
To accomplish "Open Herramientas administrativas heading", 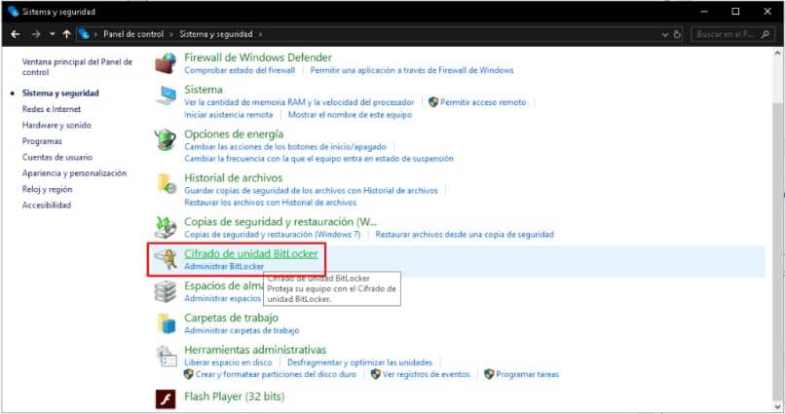I will point(255,350).
